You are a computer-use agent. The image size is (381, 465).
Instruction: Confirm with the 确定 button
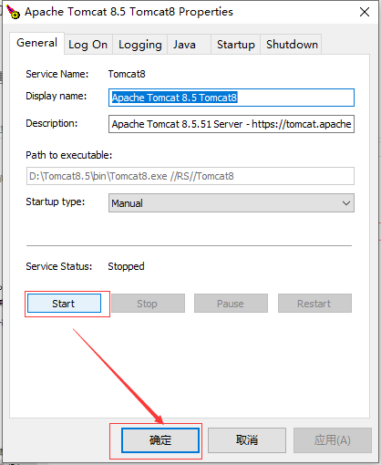click(x=160, y=440)
